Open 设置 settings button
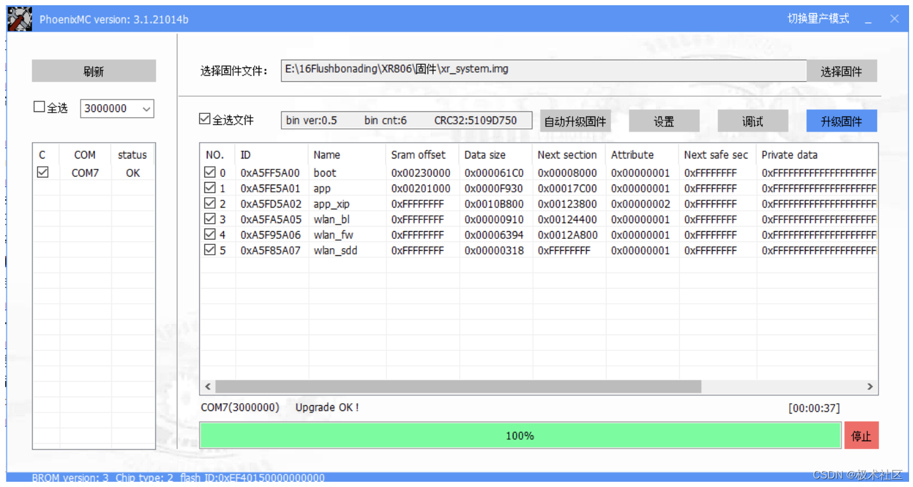 664,121
